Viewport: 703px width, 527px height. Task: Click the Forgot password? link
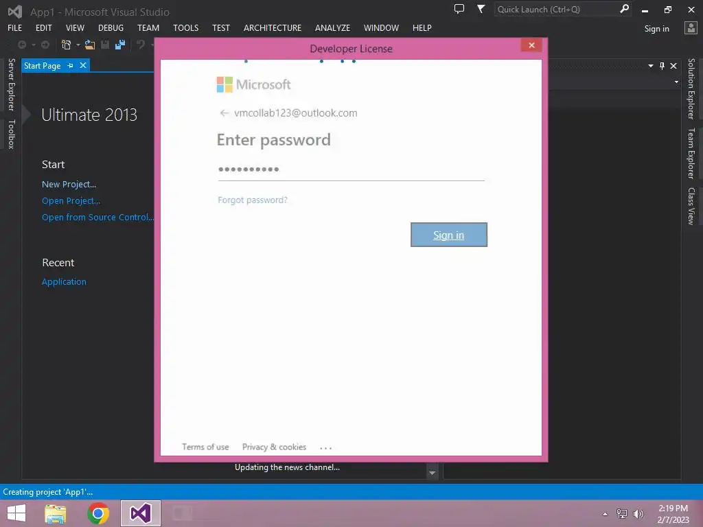[253, 200]
